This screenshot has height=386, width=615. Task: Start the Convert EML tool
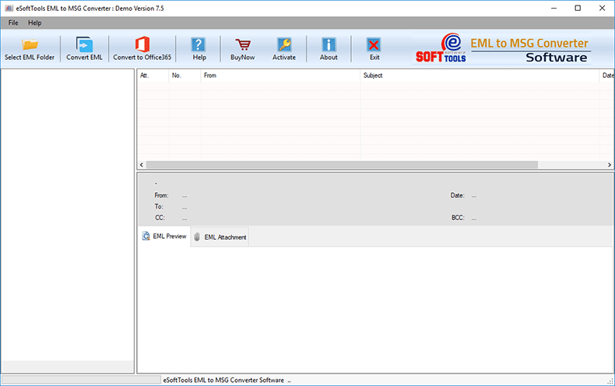[x=84, y=49]
